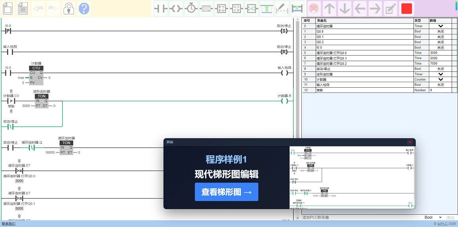Click the CTU counter block in ladder

click(x=36, y=75)
